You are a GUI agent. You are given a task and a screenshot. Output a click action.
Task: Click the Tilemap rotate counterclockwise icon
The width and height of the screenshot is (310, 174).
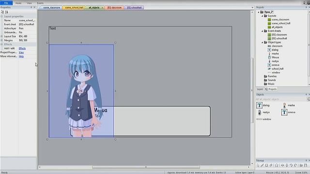(x=291, y=165)
